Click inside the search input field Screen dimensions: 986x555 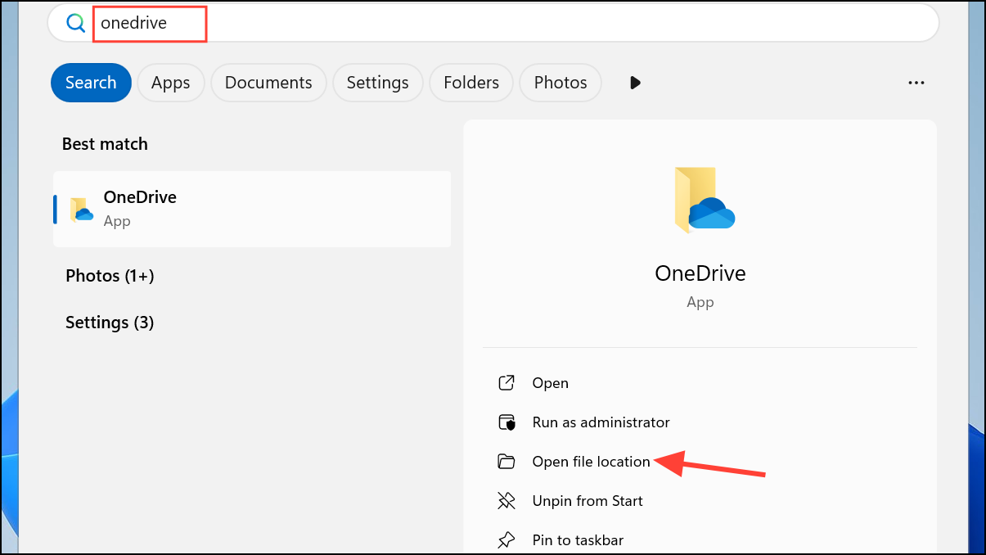tap(327, 22)
